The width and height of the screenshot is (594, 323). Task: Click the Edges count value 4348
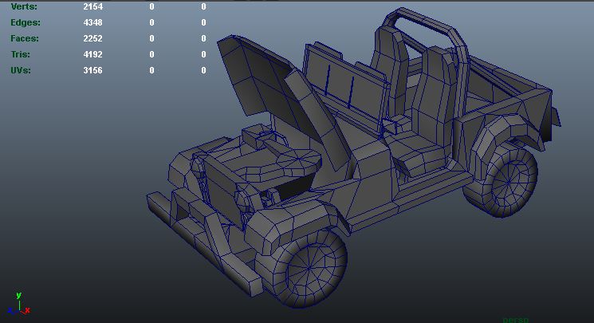pos(93,22)
